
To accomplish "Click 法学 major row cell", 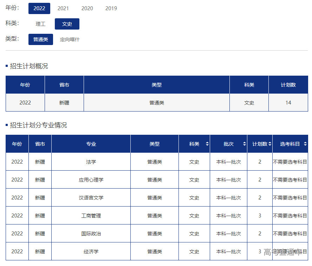I will (x=91, y=162).
